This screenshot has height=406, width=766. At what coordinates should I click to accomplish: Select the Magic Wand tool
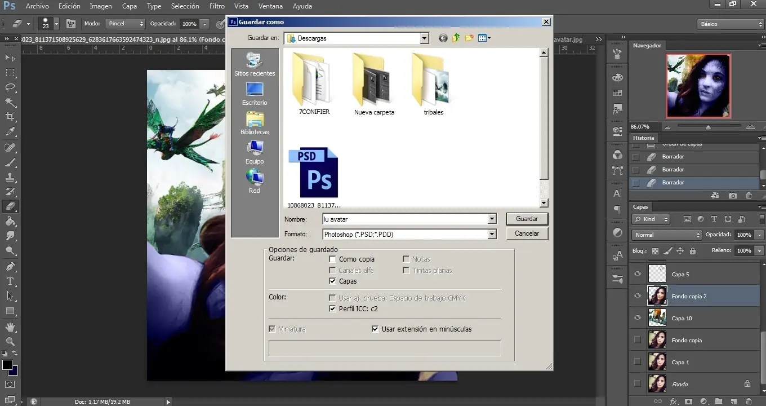[10, 102]
